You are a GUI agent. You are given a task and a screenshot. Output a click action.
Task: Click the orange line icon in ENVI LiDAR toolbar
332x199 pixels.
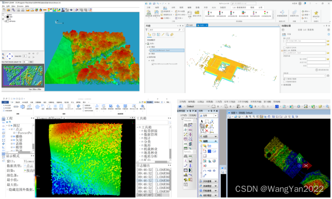pyautogui.click(x=45, y=10)
